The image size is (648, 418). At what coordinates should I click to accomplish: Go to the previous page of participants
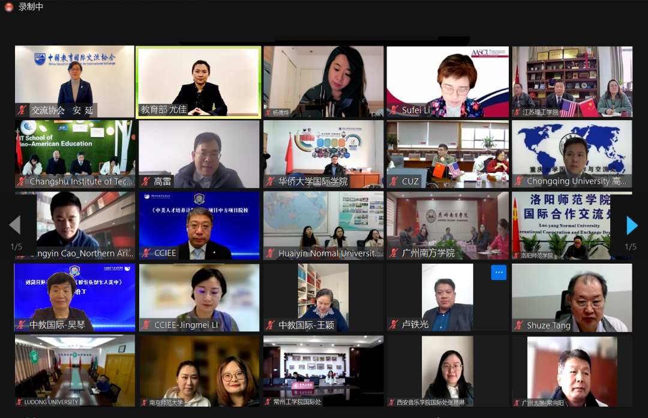(x=14, y=225)
